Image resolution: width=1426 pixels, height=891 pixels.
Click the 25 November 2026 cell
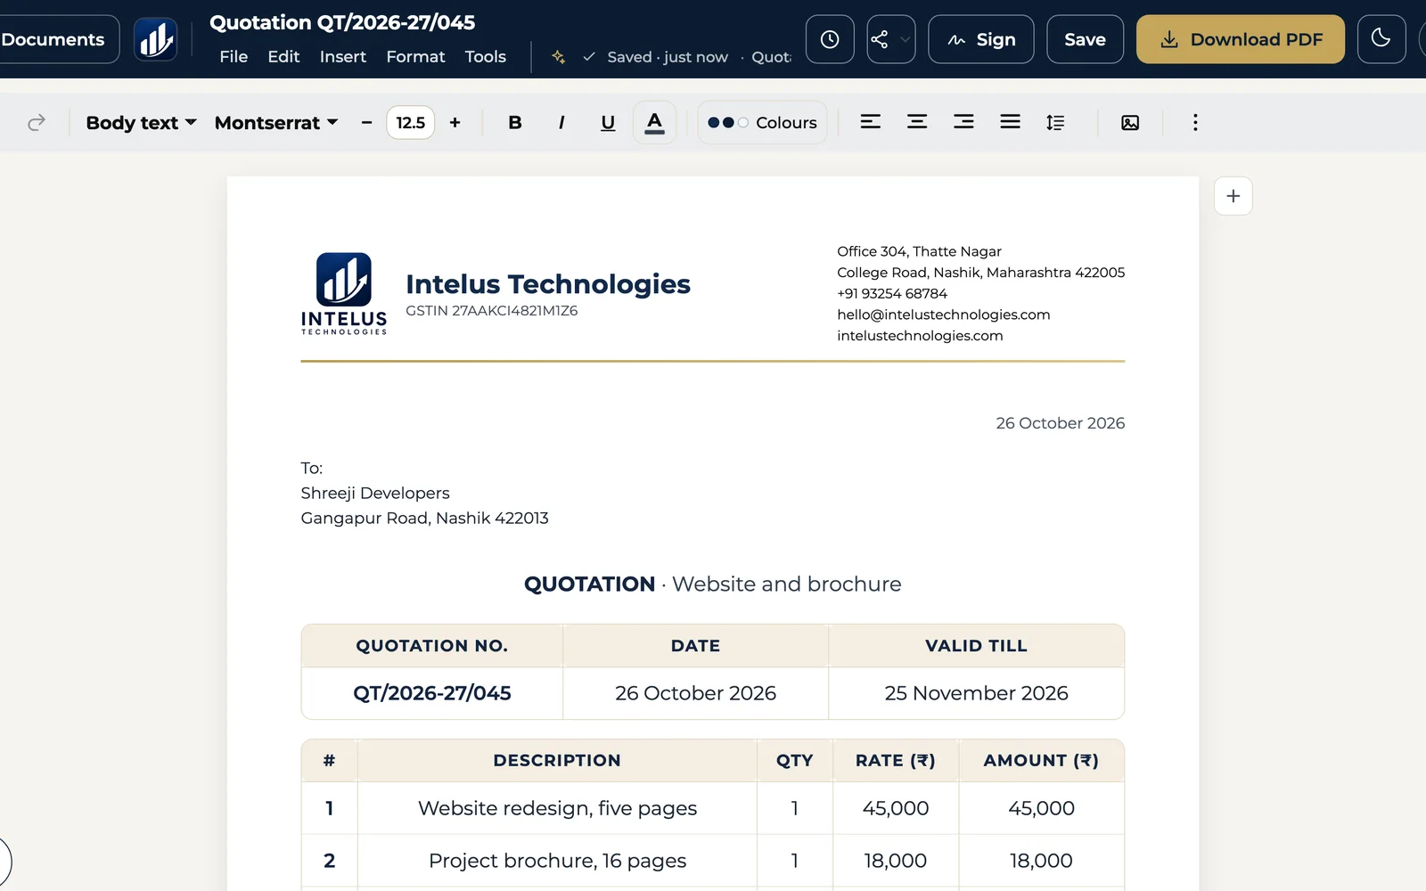(976, 693)
